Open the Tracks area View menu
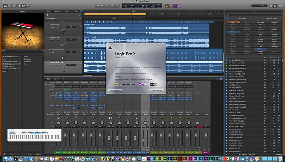The height and width of the screenshot is (162, 285). tap(67, 11)
